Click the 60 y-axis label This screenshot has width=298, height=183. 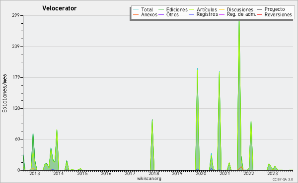pos(17,139)
